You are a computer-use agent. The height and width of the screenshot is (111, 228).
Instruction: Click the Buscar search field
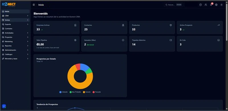pos(174,5)
